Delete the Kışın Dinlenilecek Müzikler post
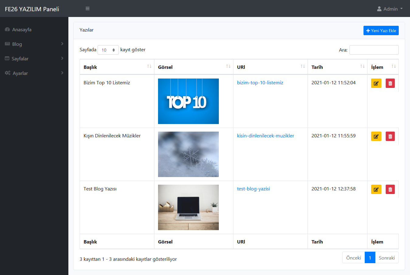This screenshot has width=410, height=275. (390, 136)
